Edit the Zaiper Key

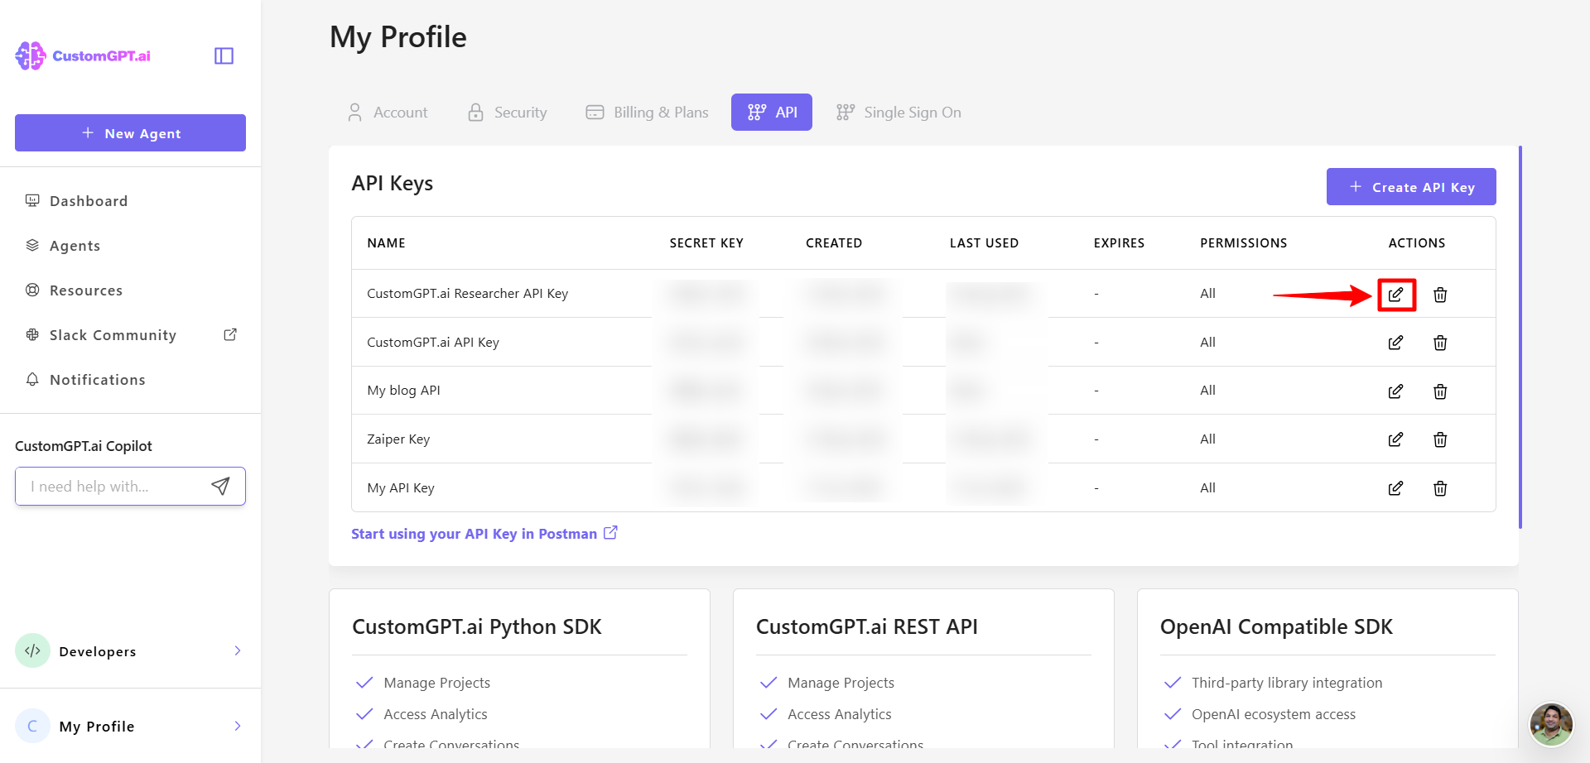pos(1395,439)
